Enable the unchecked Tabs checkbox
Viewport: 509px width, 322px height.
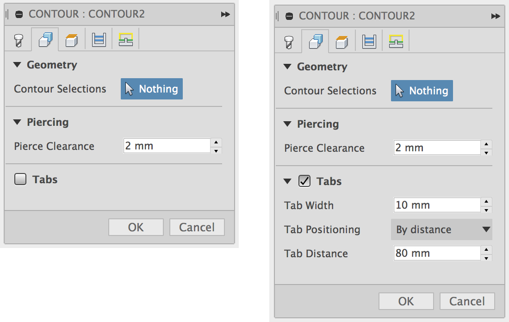click(x=20, y=180)
